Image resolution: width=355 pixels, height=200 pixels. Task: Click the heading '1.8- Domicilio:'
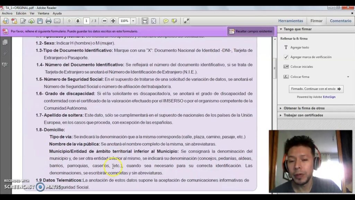[x=50, y=130]
